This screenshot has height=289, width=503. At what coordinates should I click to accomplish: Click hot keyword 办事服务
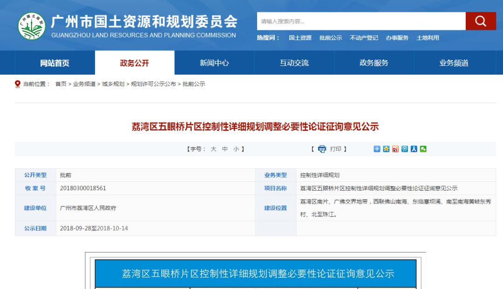tap(397, 38)
